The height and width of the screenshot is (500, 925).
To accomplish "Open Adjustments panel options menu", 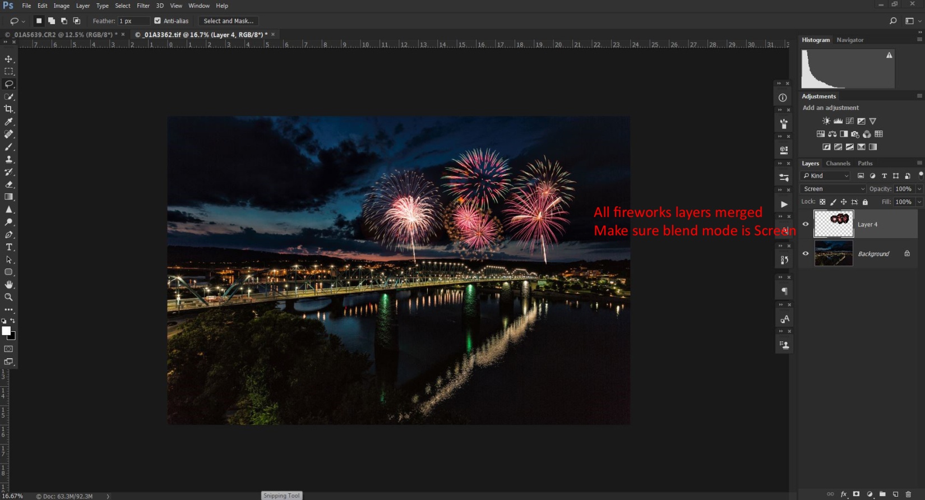I will tap(919, 96).
